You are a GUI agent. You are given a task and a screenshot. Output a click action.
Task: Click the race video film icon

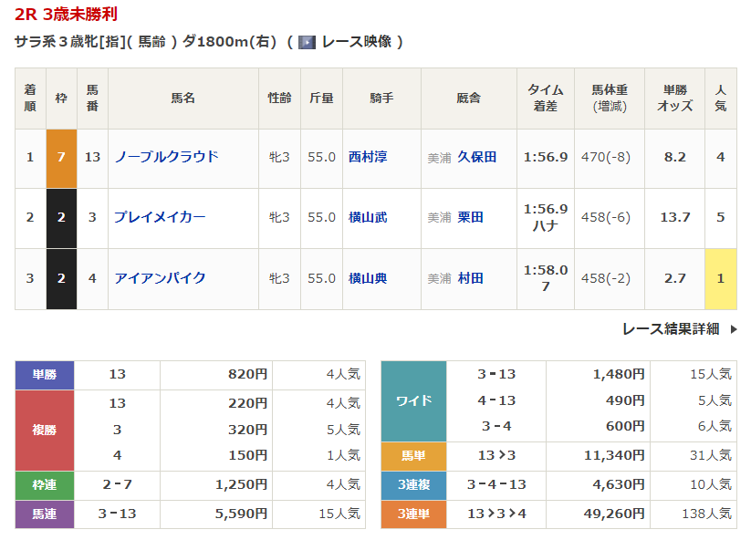(308, 42)
